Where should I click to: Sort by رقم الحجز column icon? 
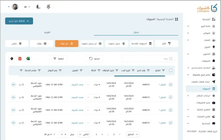point(148,70)
